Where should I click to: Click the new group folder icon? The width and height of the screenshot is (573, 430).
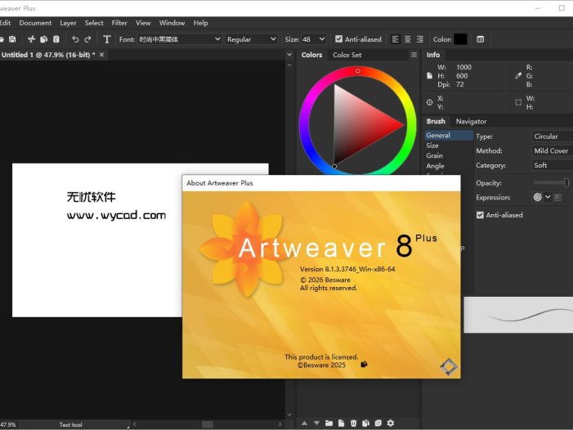(x=329, y=423)
